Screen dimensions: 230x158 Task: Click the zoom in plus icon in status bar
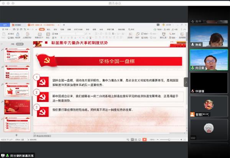181,140
